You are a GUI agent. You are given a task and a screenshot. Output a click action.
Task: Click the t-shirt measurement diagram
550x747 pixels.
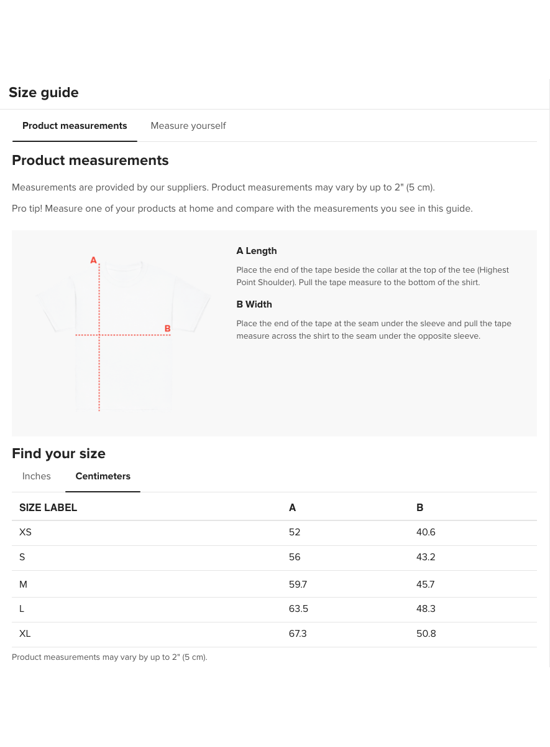point(123,335)
